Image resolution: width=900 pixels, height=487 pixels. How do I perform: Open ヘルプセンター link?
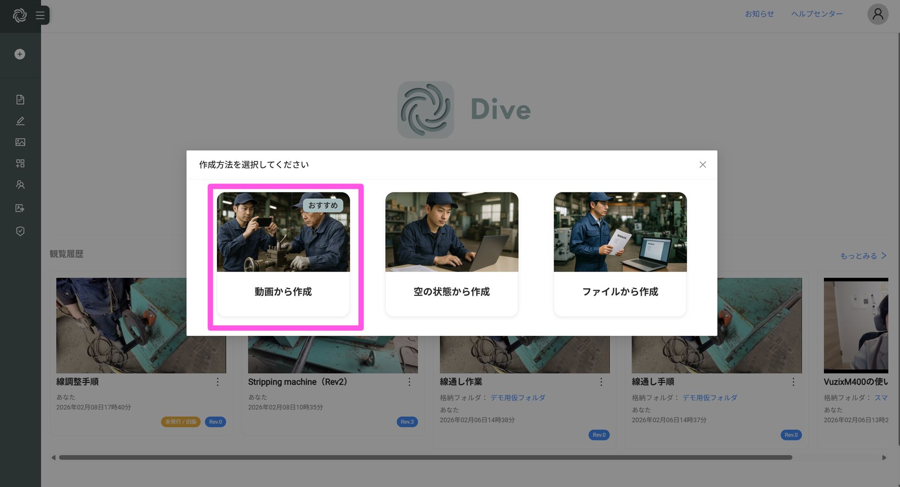tap(817, 14)
